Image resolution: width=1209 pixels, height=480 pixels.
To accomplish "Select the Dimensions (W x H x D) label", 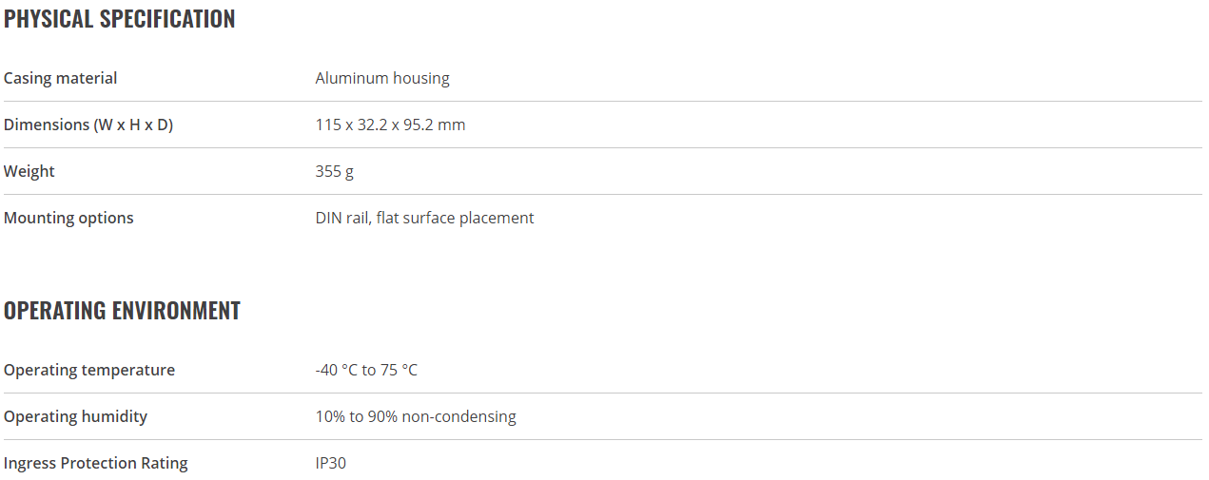I will click(88, 125).
